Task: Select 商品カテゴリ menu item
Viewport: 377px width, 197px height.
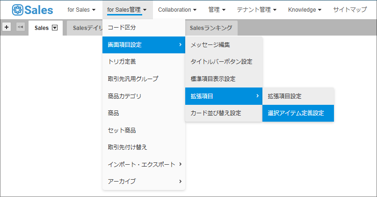Action: tap(144, 96)
